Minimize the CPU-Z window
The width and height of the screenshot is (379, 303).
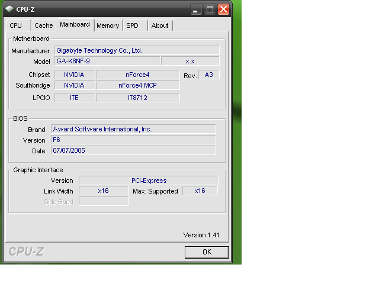(x=196, y=9)
